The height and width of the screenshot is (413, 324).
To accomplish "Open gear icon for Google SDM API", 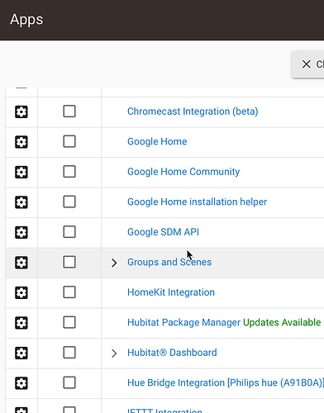I will pos(21,232).
